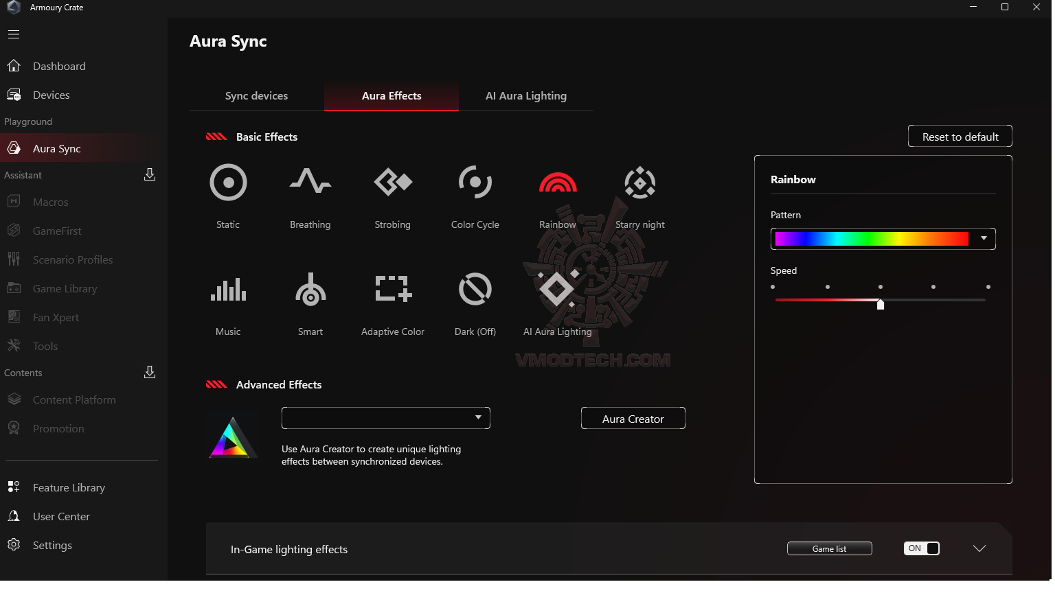The height and width of the screenshot is (593, 1055).
Task: Click the Rainbow pattern color gradient
Action: coord(872,238)
